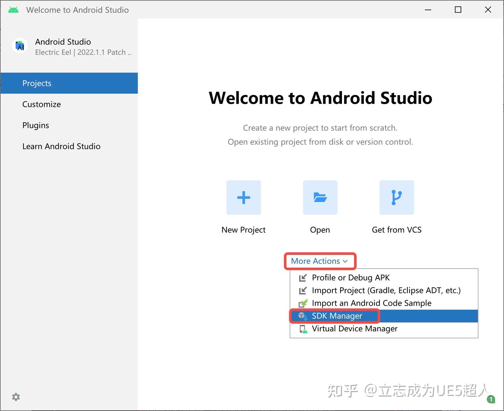The width and height of the screenshot is (504, 411).
Task: Click the Get from VCS icon
Action: tap(396, 197)
